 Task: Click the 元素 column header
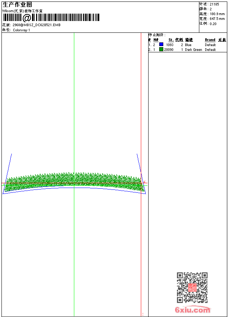222,40
